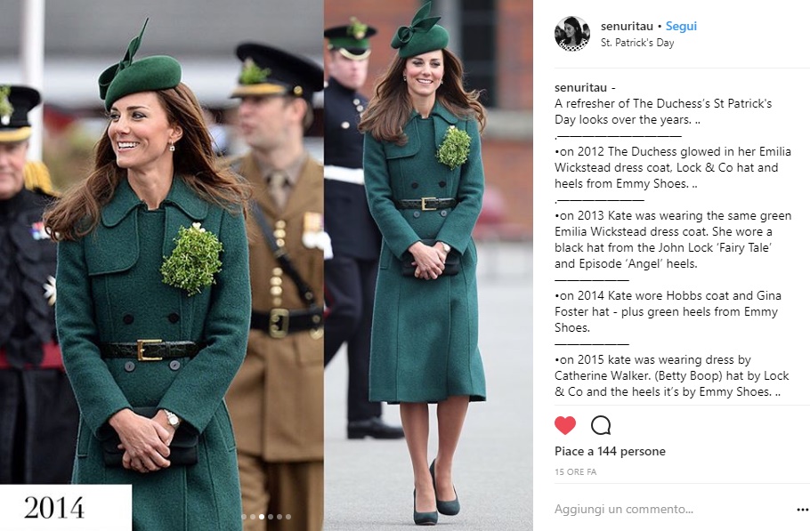This screenshot has height=531, width=810.
Task: Open senuritau's round profile avatar
Action: (x=571, y=34)
